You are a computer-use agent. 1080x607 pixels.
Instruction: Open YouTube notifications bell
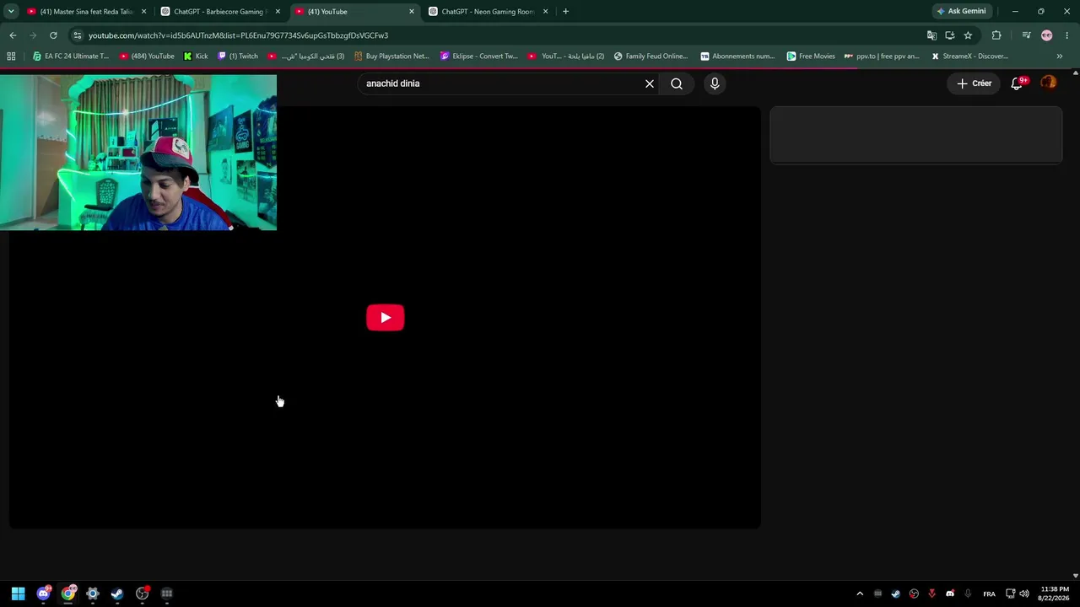coord(1018,83)
